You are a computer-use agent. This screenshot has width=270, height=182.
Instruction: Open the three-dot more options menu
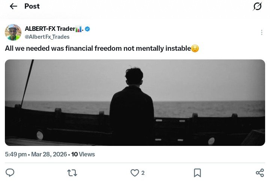point(261,32)
